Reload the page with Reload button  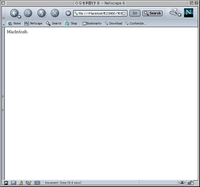click(x=41, y=13)
